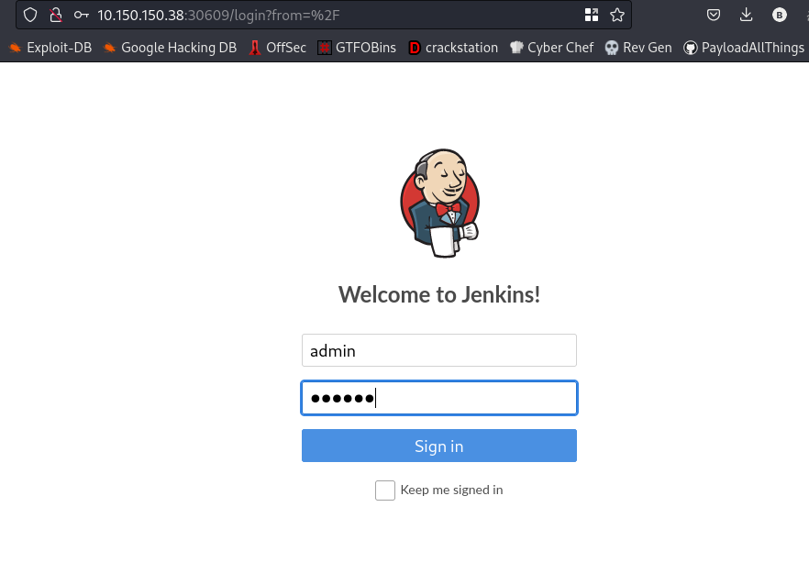Check the Keep me signed in checkbox
809x573 pixels.
[385, 490]
